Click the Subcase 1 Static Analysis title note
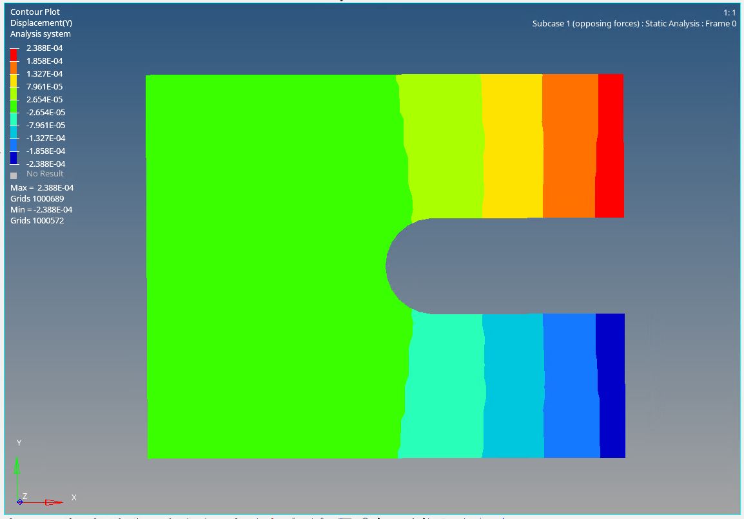Screen dimensions: 744x519 click(634, 24)
